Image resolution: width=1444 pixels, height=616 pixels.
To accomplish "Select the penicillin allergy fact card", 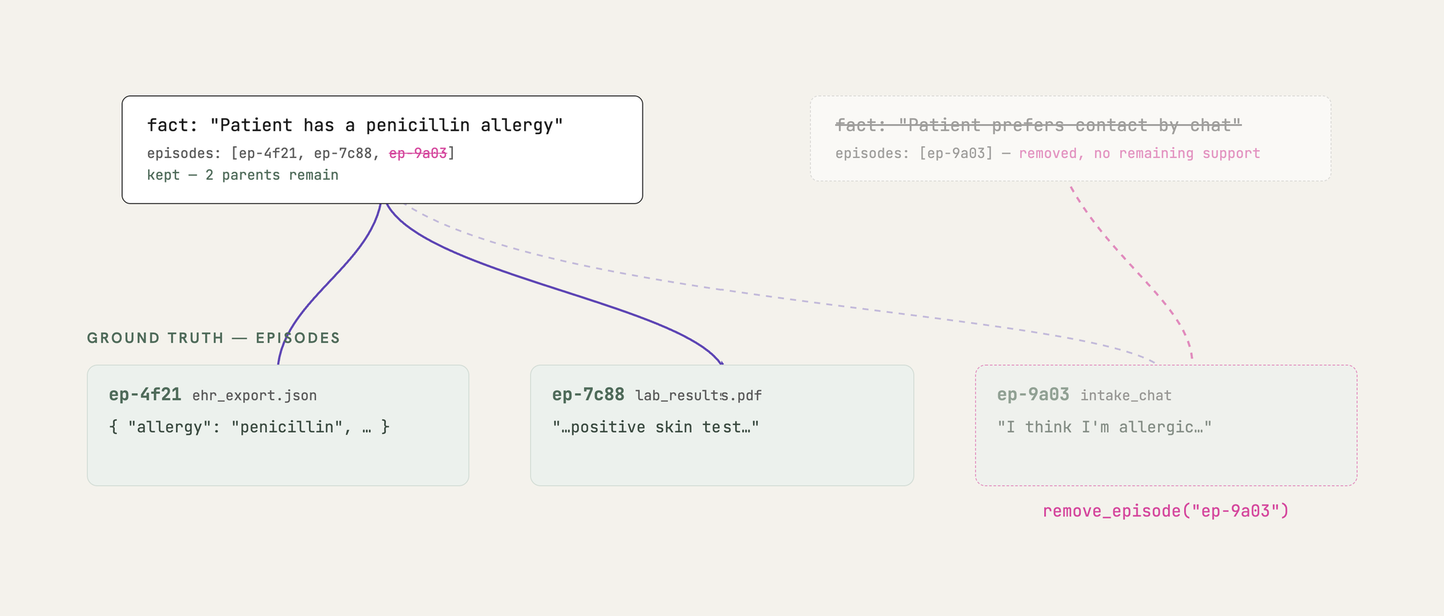I will [382, 149].
